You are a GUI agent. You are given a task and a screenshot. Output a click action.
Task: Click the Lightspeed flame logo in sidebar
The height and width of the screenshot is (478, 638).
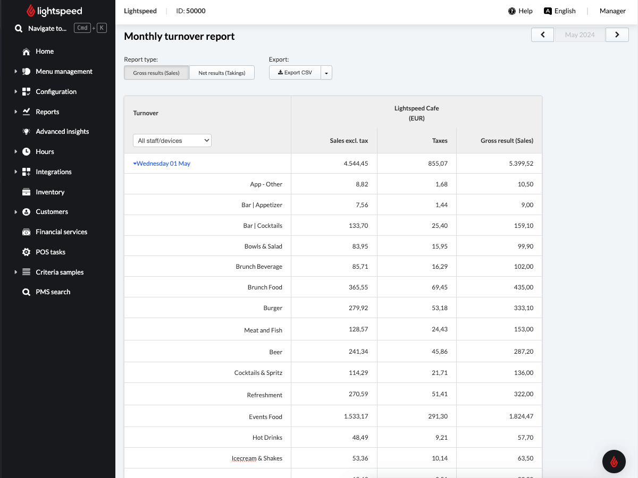pos(31,11)
